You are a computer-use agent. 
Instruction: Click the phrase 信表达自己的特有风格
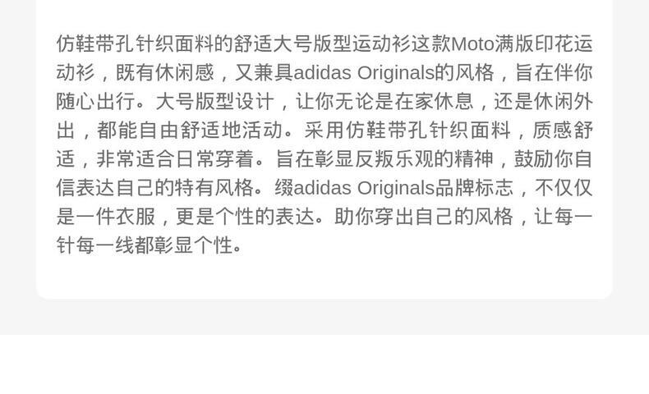(x=154, y=188)
